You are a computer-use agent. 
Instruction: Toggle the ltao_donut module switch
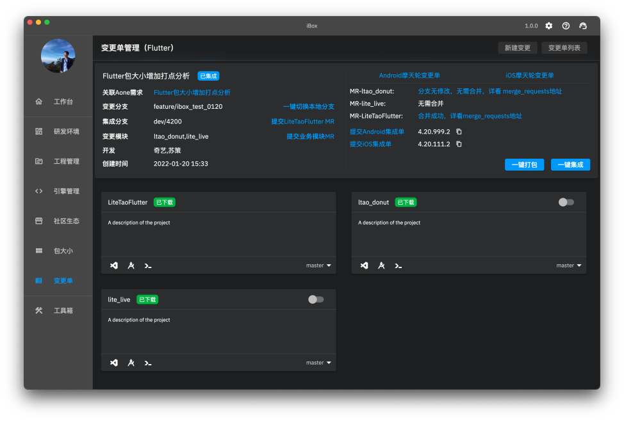pos(566,202)
